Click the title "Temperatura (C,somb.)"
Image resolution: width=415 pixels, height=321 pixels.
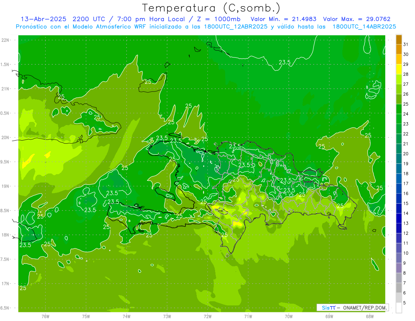211,8
